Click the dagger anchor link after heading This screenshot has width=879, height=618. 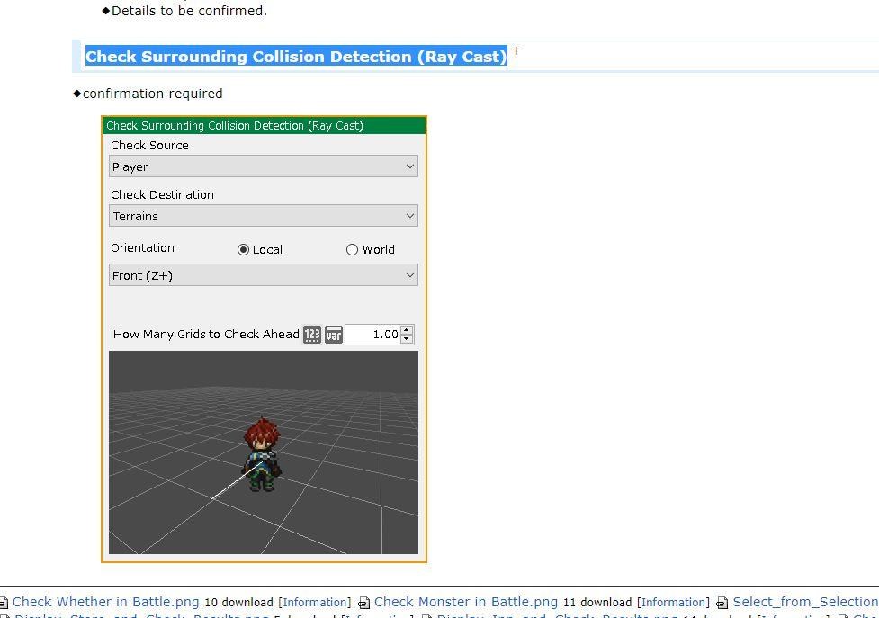coord(516,51)
